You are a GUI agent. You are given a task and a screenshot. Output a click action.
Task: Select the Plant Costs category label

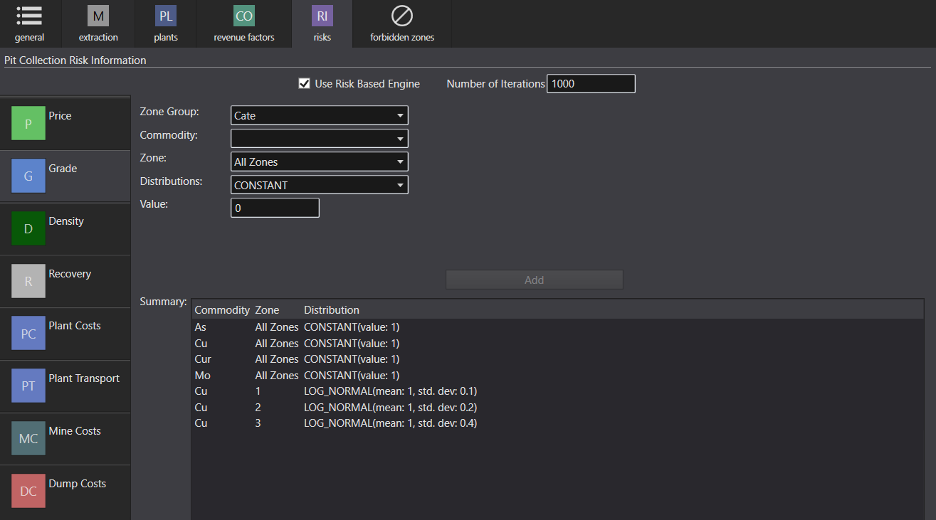tap(75, 326)
